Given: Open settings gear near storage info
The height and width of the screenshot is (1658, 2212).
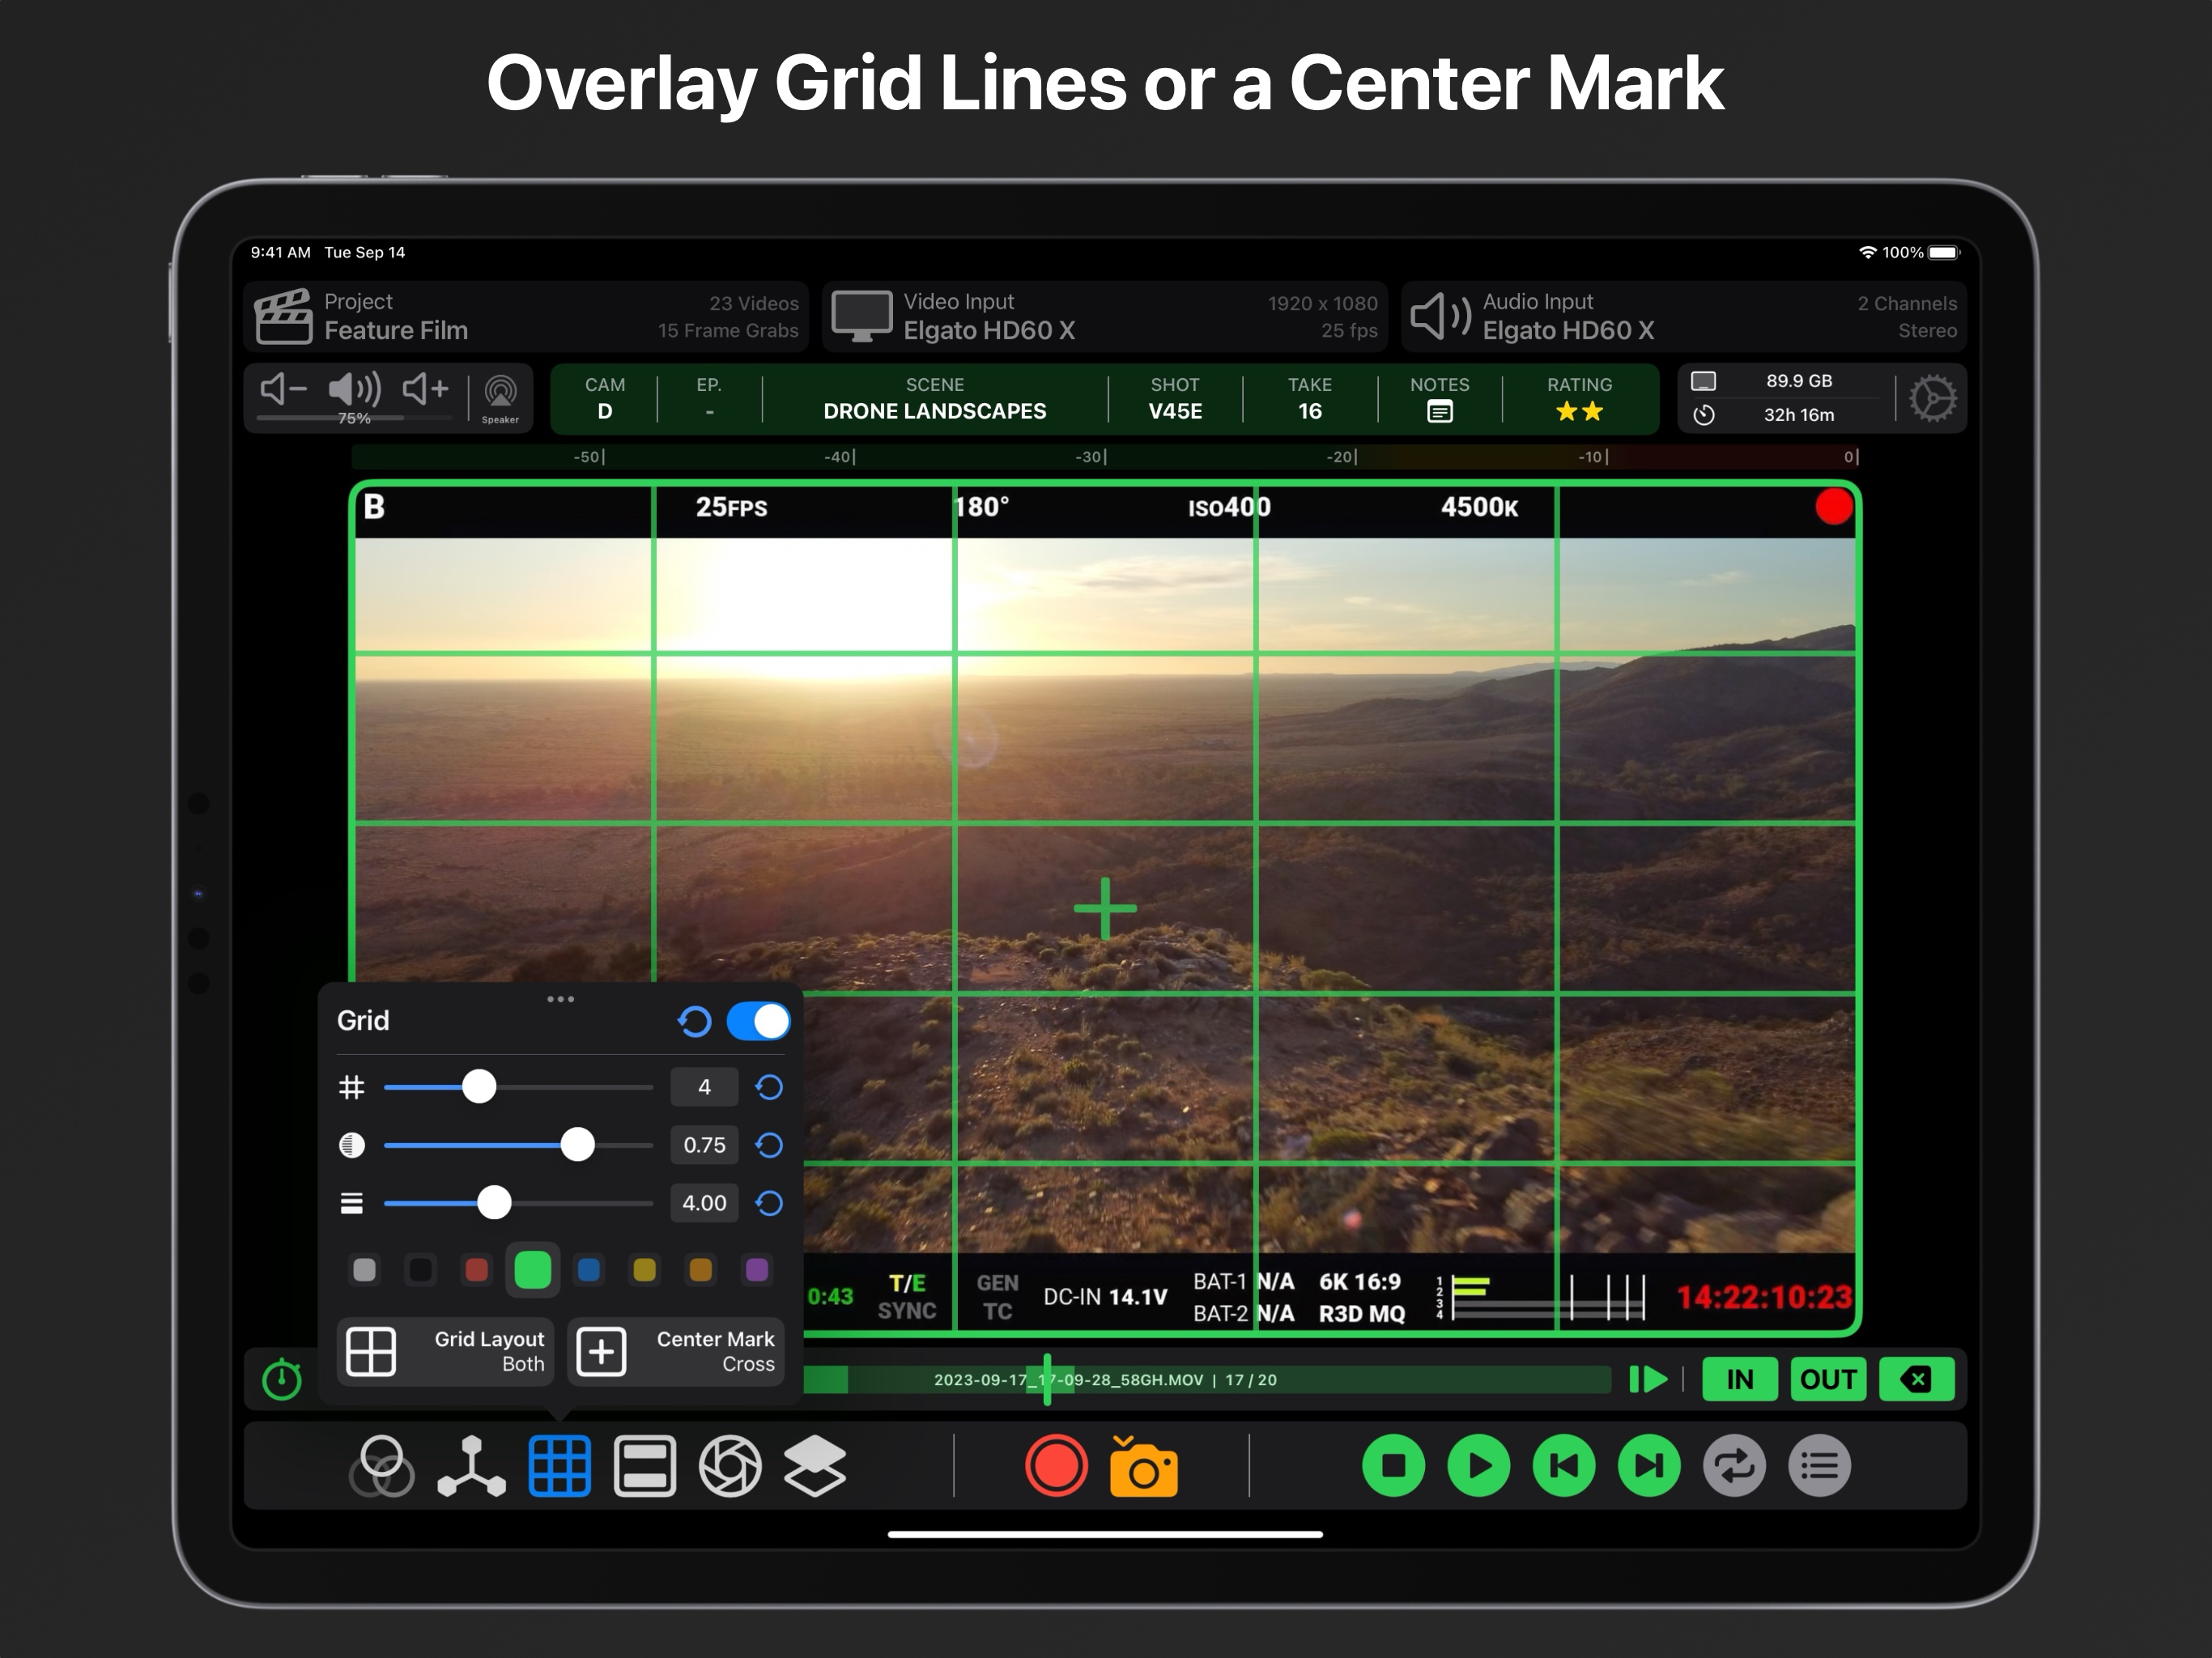Looking at the screenshot, I should point(1932,398).
